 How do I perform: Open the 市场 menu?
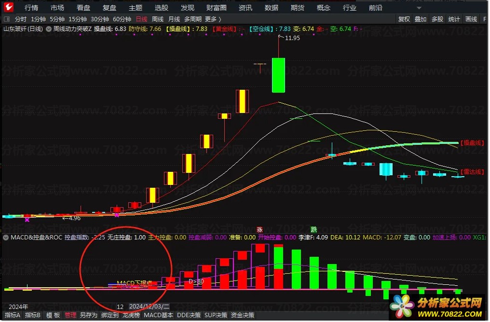click(x=57, y=8)
